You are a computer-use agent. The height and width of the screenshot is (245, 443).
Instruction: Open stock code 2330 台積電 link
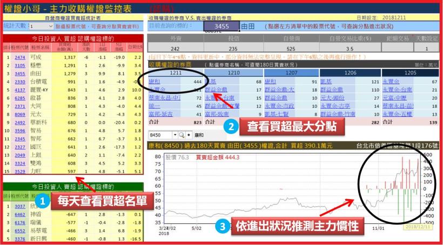coord(20,82)
